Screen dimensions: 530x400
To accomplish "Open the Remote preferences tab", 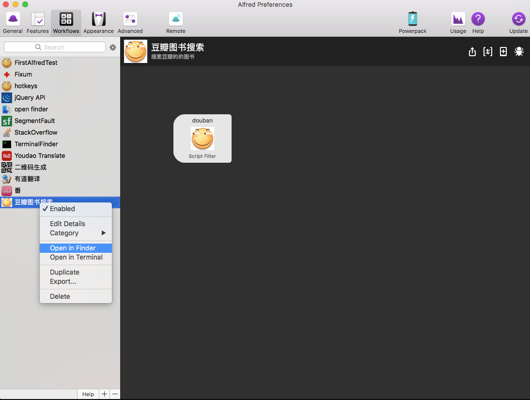I will point(176,23).
